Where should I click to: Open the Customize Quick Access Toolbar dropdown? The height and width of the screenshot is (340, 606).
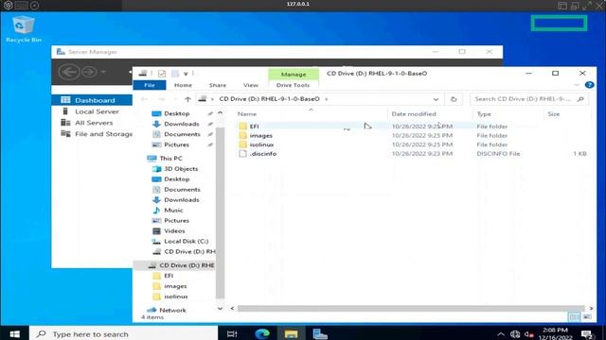186,74
